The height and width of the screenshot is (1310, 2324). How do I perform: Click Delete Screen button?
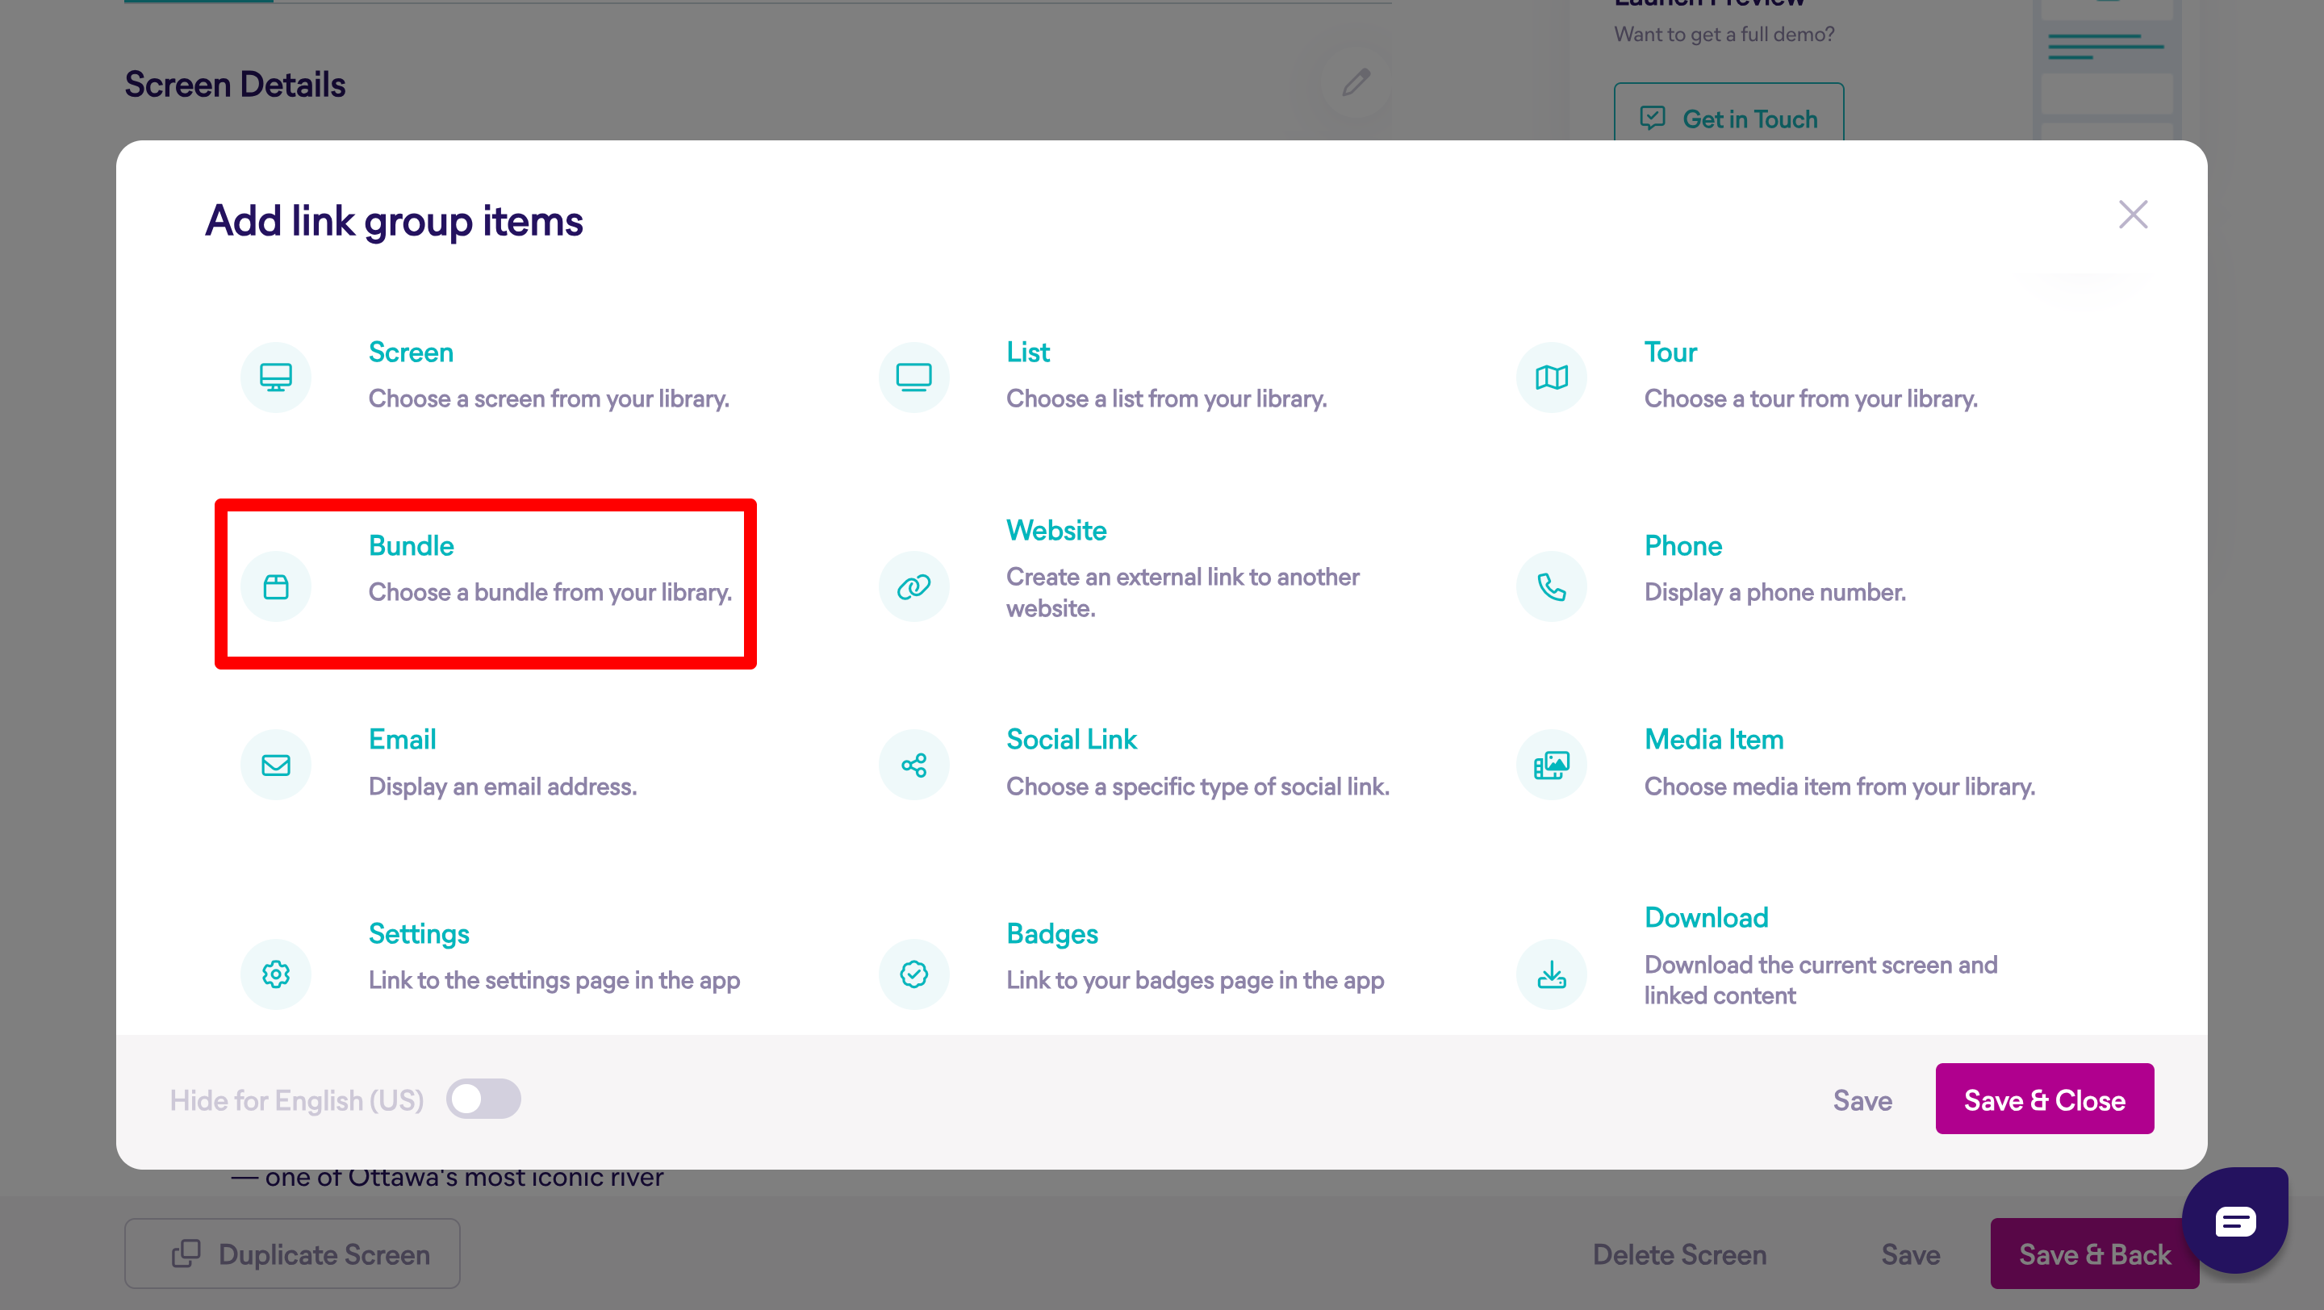pyautogui.click(x=1679, y=1254)
